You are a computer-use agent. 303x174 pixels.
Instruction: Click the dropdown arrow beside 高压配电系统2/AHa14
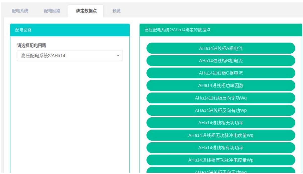pos(118,55)
